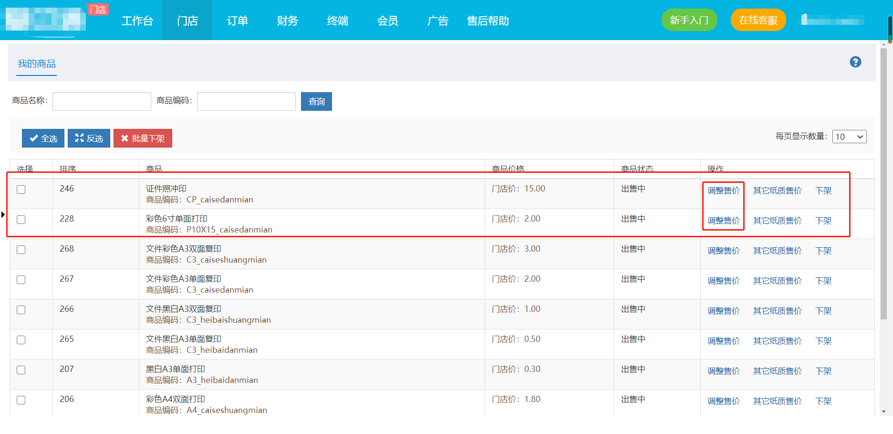Select the checkbox for row 268
The width and height of the screenshot is (893, 434).
tap(21, 250)
